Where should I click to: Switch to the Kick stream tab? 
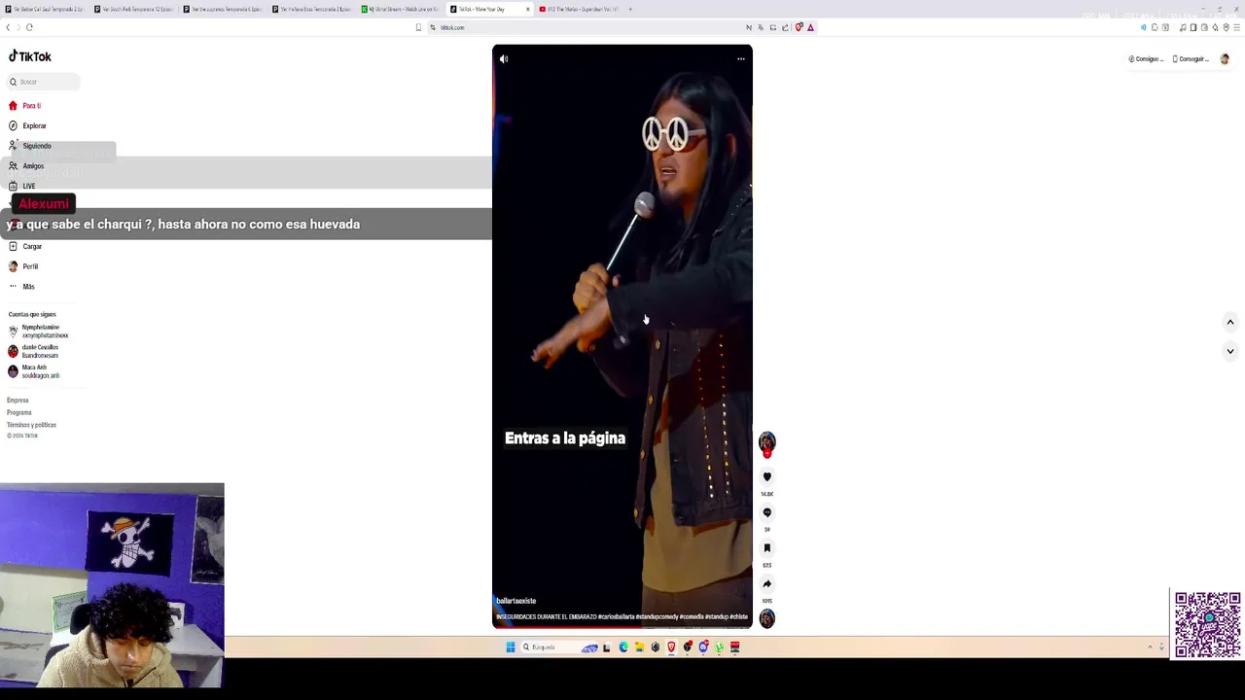coord(402,9)
